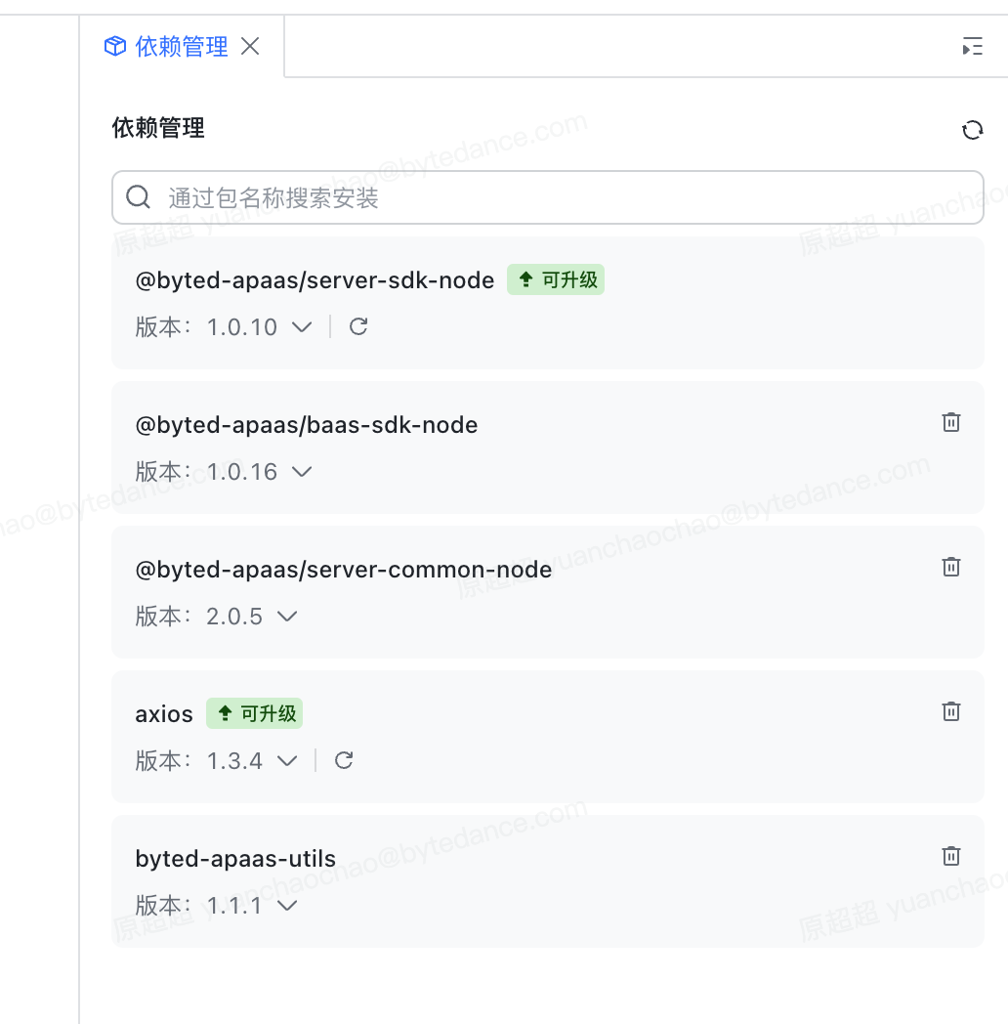The width and height of the screenshot is (1008, 1024).
Task: Reload axios version 1.3.4
Action: (344, 760)
